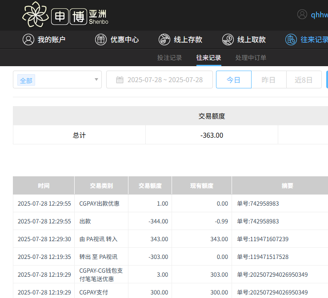The image size is (328, 298).
Task: Expand the transaction type dropdown arrow
Action: pyautogui.click(x=96, y=80)
